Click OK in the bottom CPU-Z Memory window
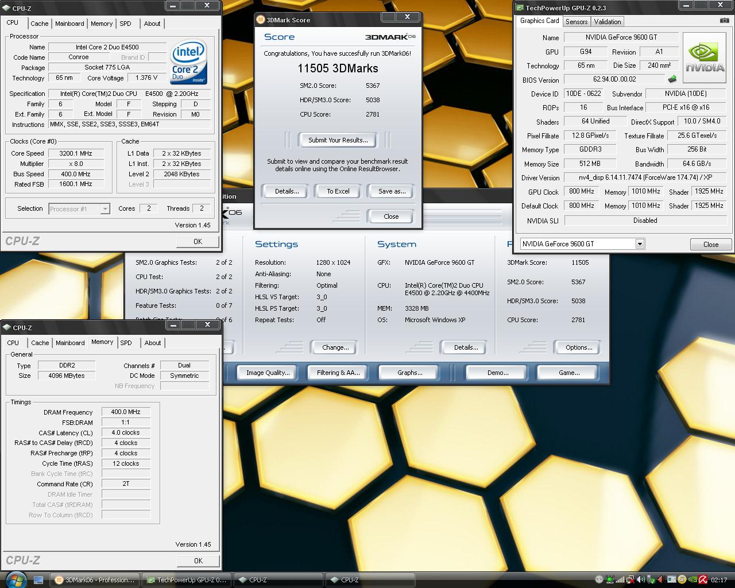Image resolution: width=735 pixels, height=588 pixels. coord(198,561)
